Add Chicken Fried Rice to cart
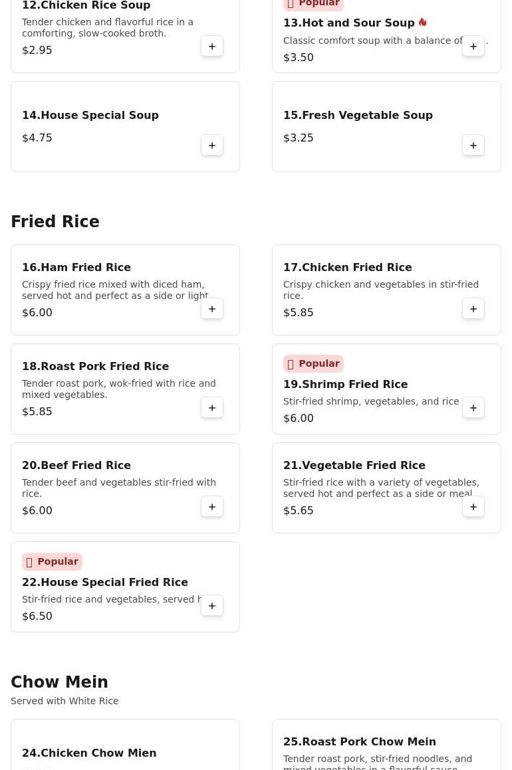Viewport: 512px width, 770px height. 473,309
